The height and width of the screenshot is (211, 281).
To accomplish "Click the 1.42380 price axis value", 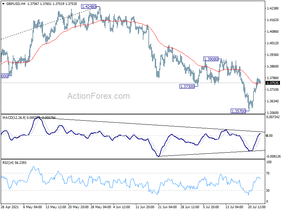I will (x=273, y=8).
